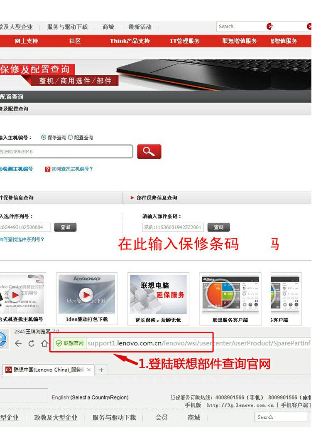Image resolution: width=328 pixels, height=434 pixels.
Task: Click 查询 button beside 部件条码 field
Action: pos(218,227)
